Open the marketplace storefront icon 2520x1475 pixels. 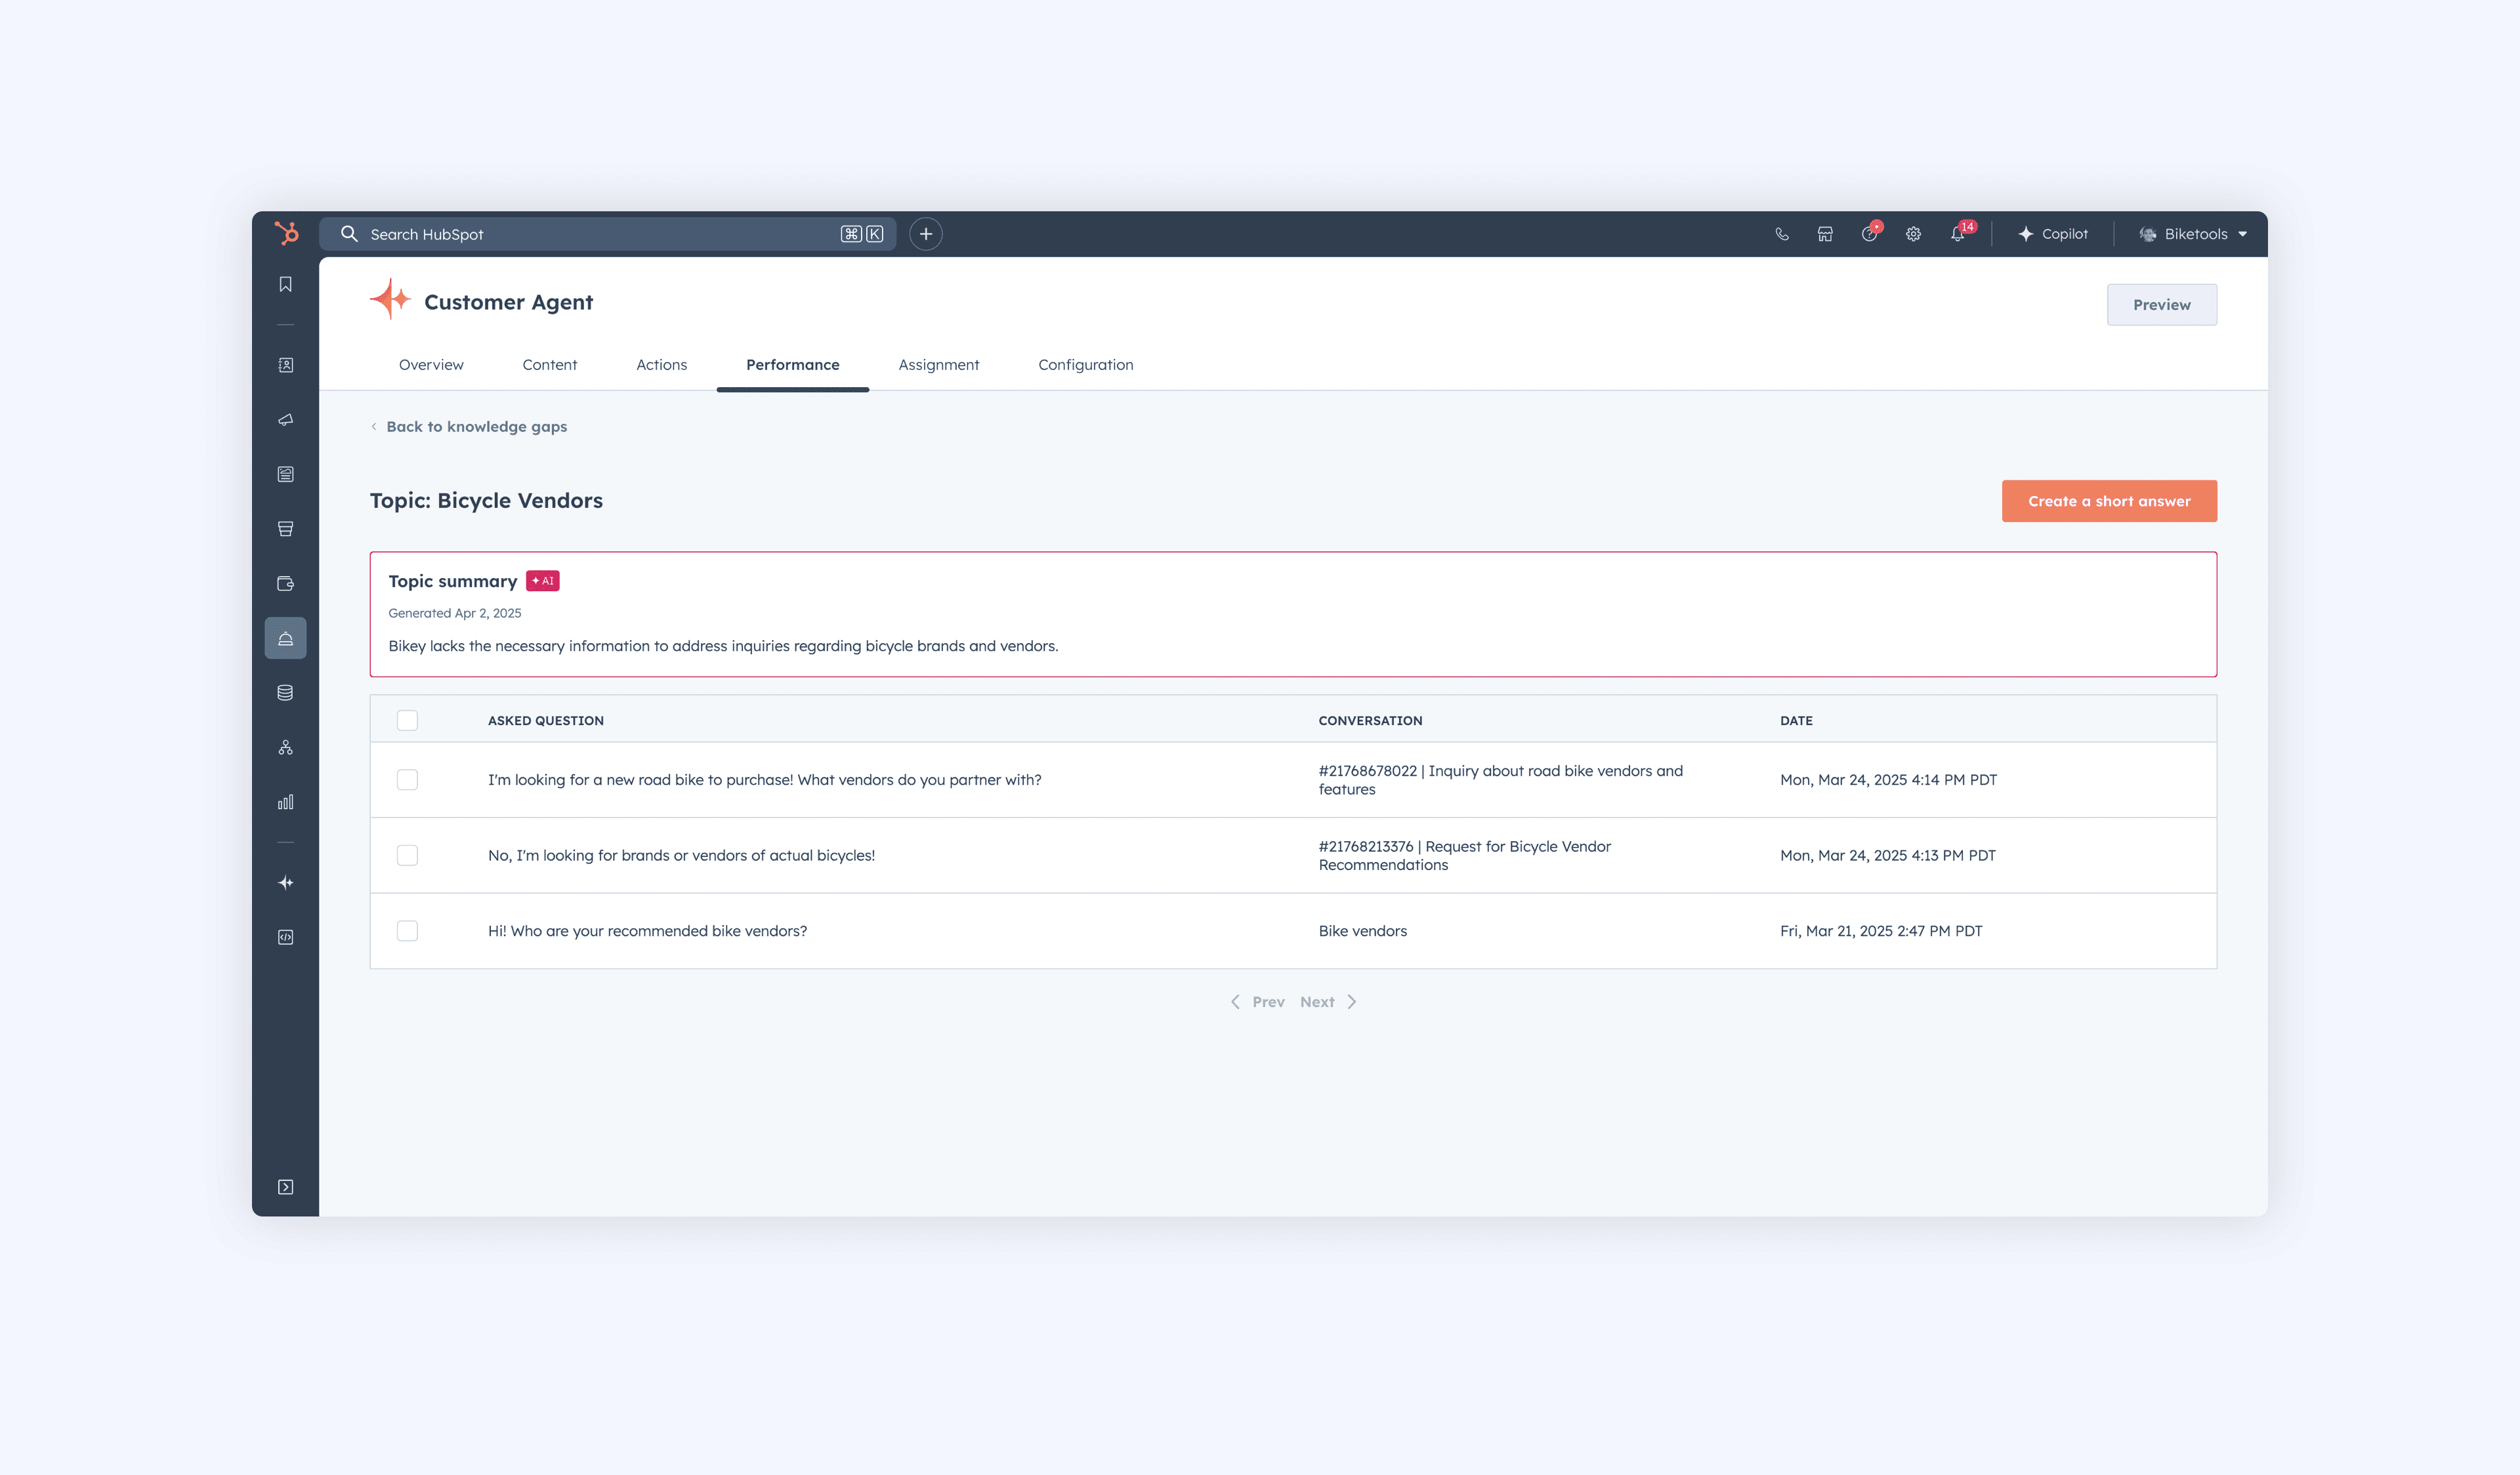[1825, 234]
